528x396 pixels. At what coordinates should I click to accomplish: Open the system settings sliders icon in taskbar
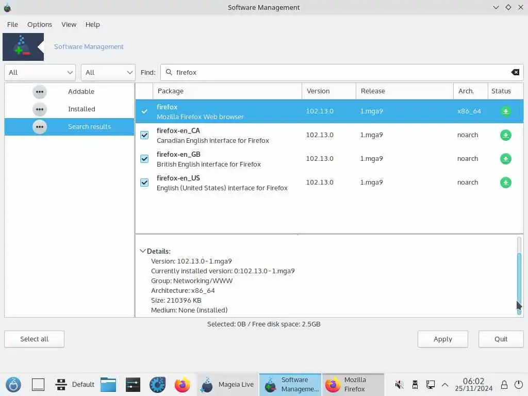tap(133, 385)
